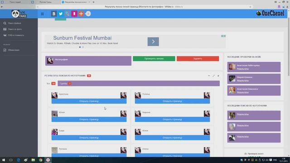Click the grey link share icon
This screenshot has width=290, height=163.
pos(68,14)
